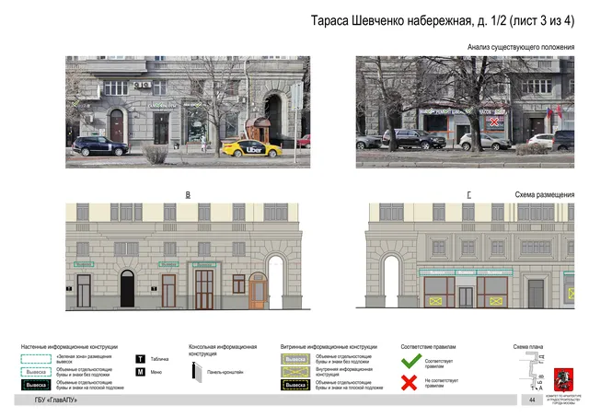Click the Схема плана mini plan diagram

tap(532, 371)
